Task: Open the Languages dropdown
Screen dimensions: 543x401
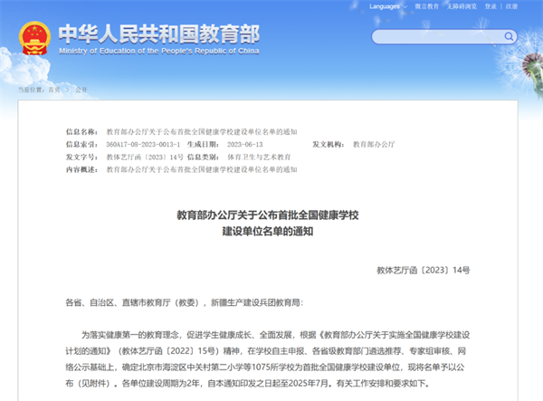Action: point(388,6)
